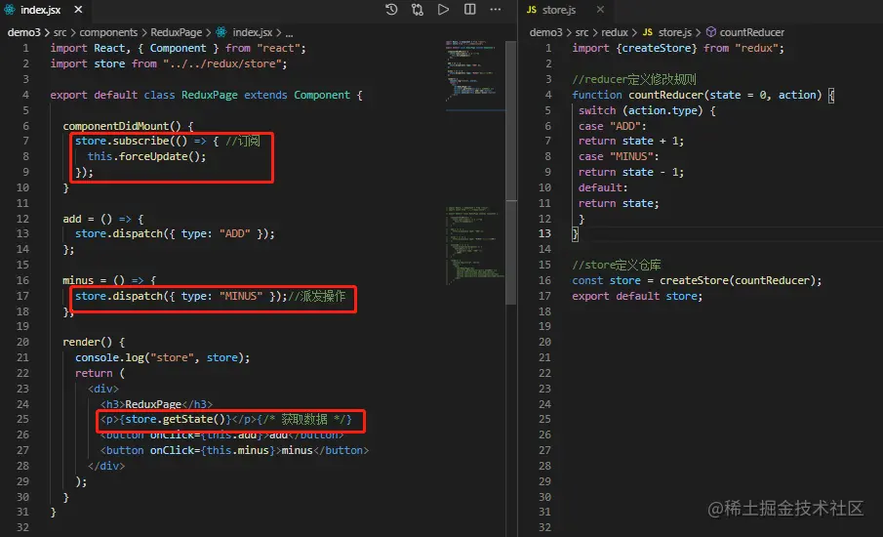This screenshot has width=883, height=537.
Task: Click 'return state - 1;' line
Action: pyautogui.click(x=631, y=172)
